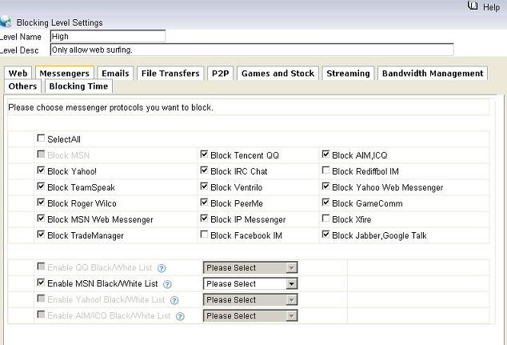The image size is (507, 345).
Task: Select the Messengers tab
Action: (x=64, y=73)
